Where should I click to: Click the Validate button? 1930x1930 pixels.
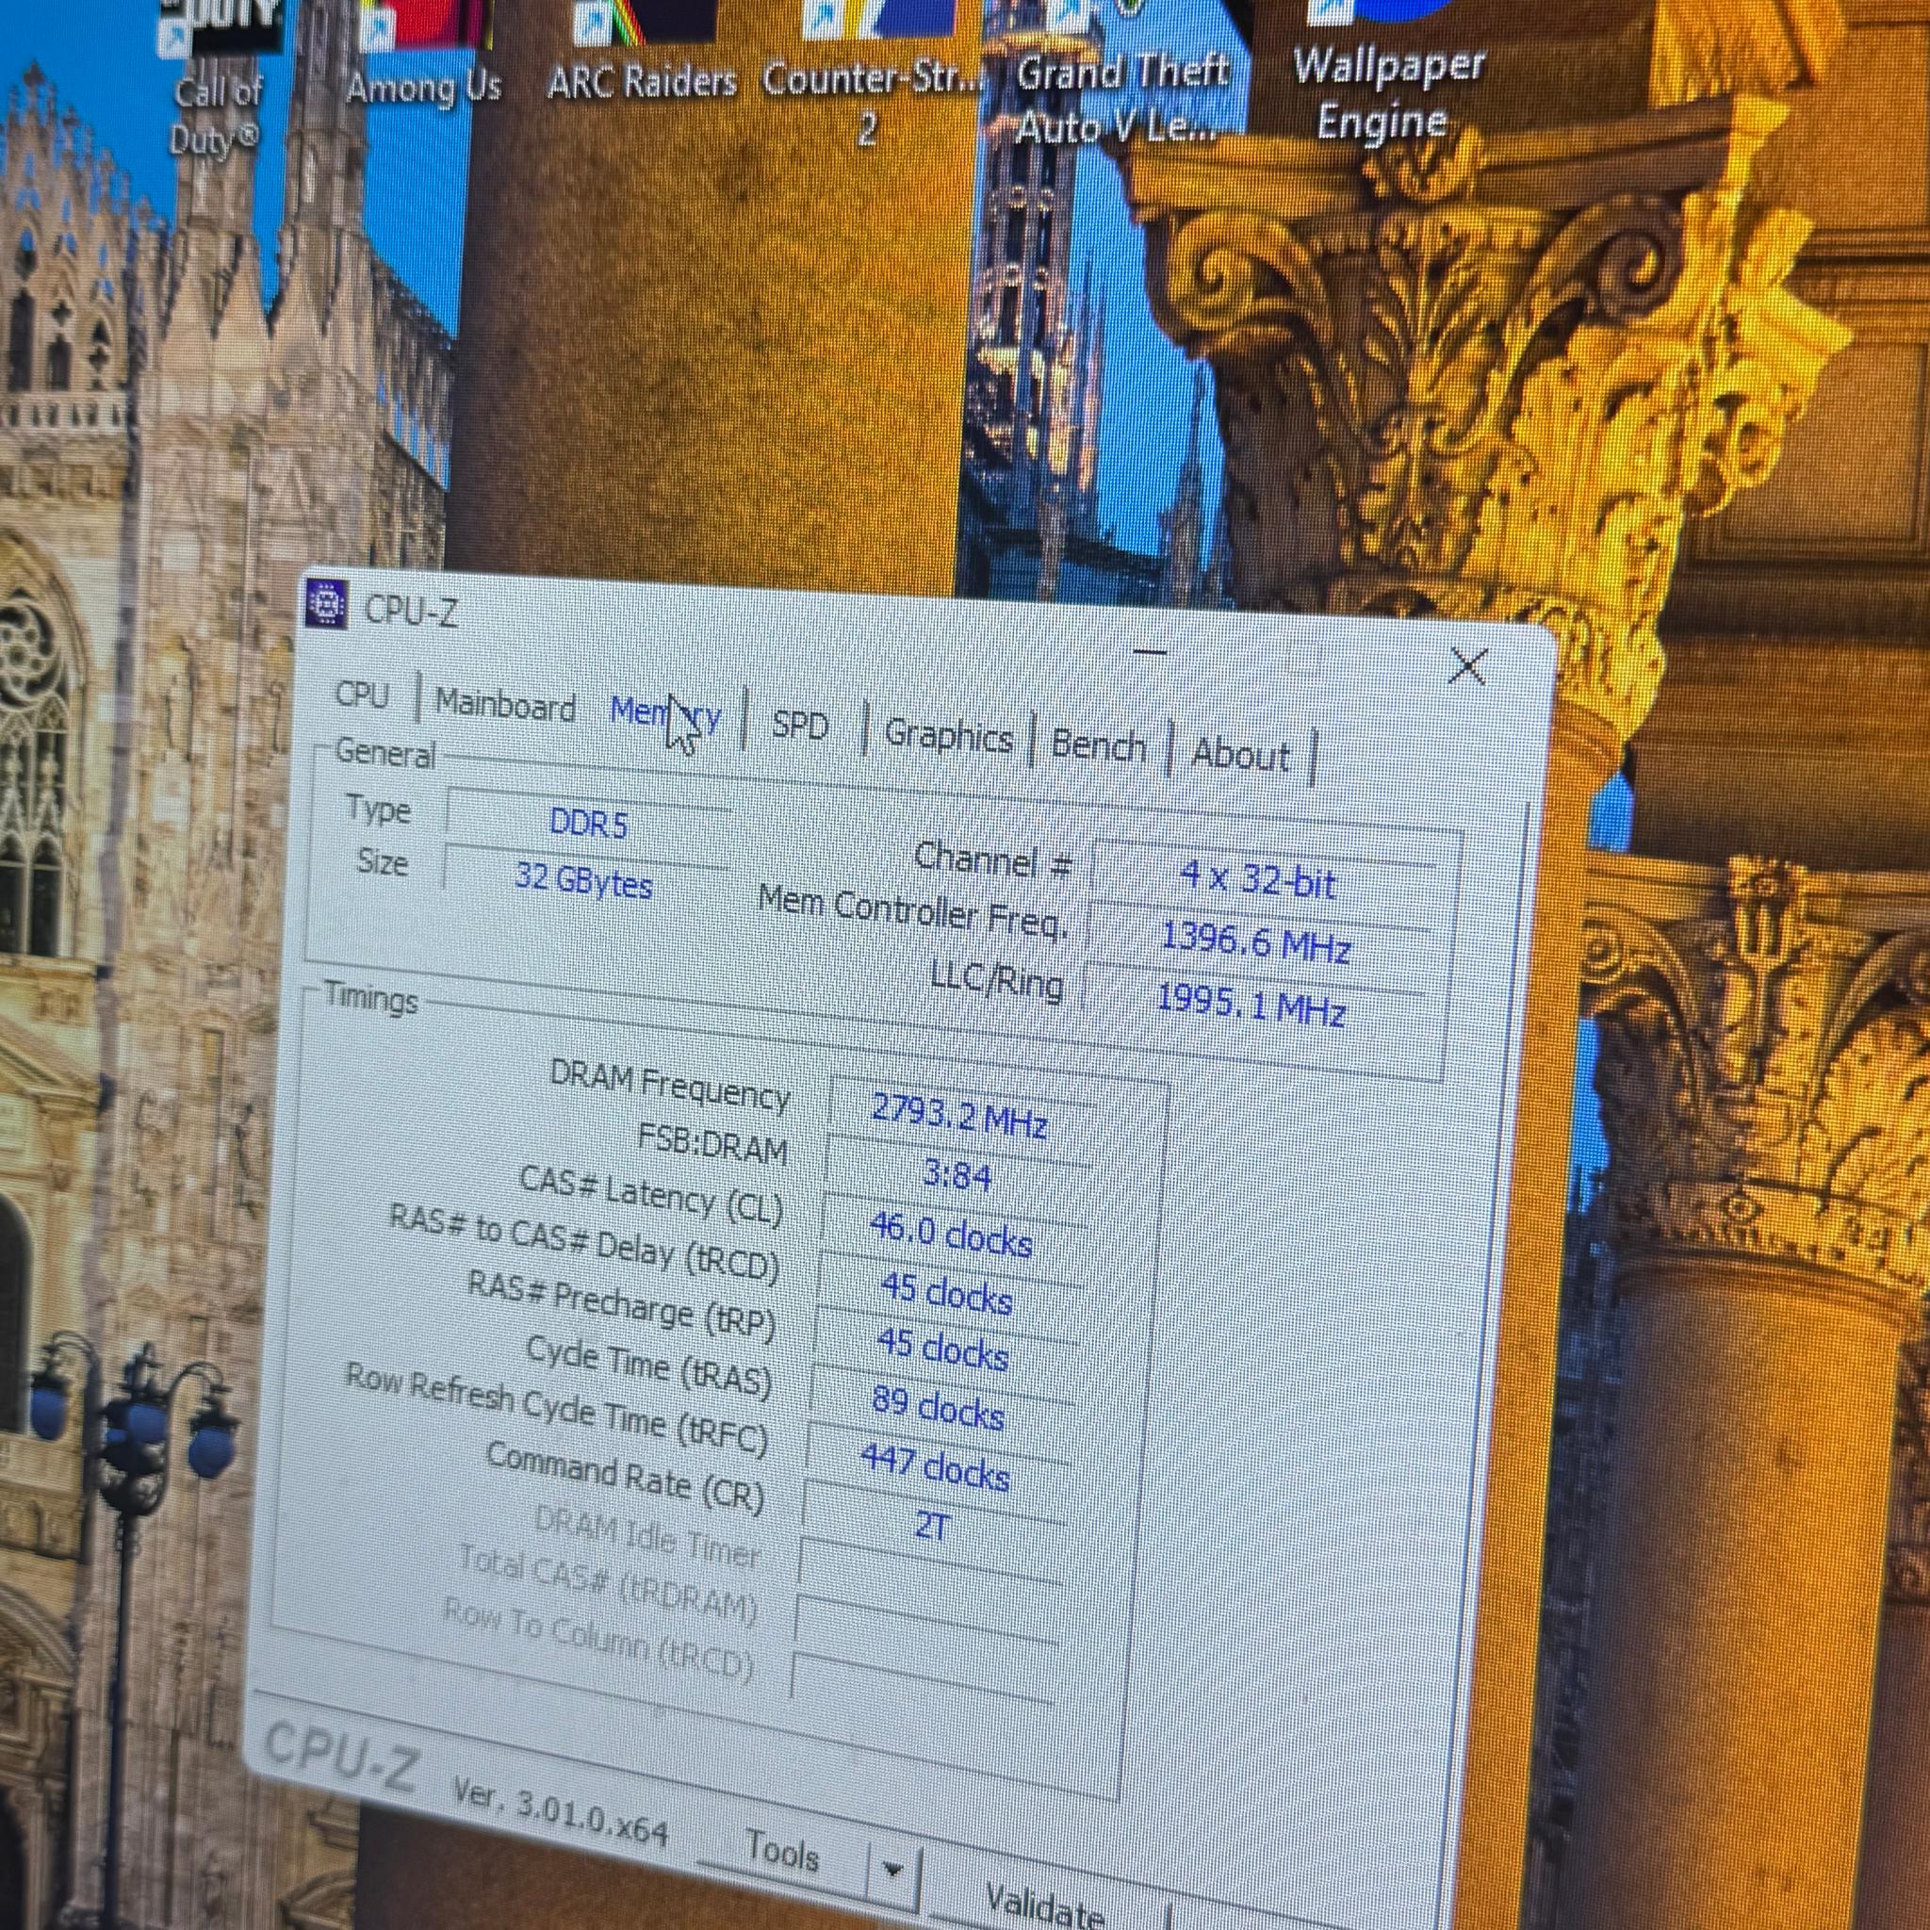pyautogui.click(x=1046, y=1904)
